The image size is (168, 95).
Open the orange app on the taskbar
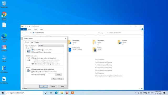coord(73,93)
